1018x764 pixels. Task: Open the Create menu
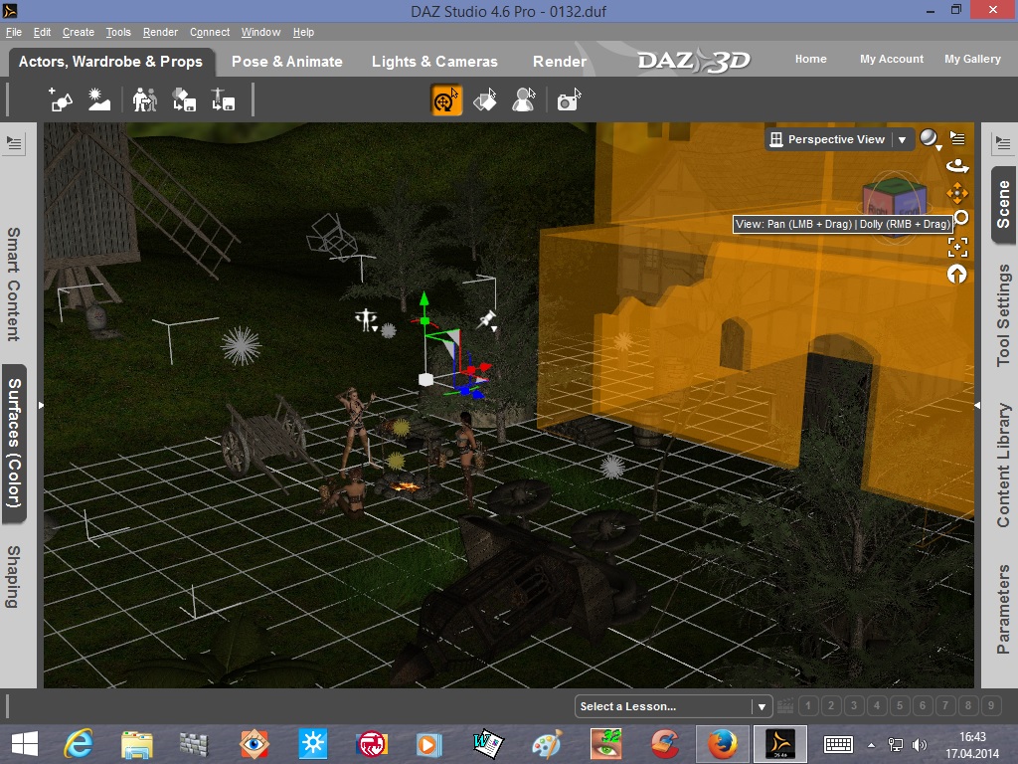click(79, 32)
